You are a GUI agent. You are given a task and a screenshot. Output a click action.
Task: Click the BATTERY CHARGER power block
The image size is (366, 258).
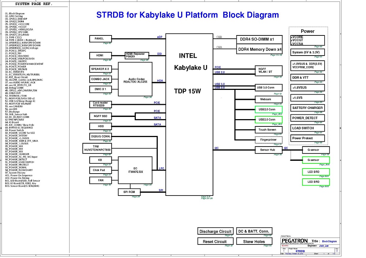tap(307, 108)
